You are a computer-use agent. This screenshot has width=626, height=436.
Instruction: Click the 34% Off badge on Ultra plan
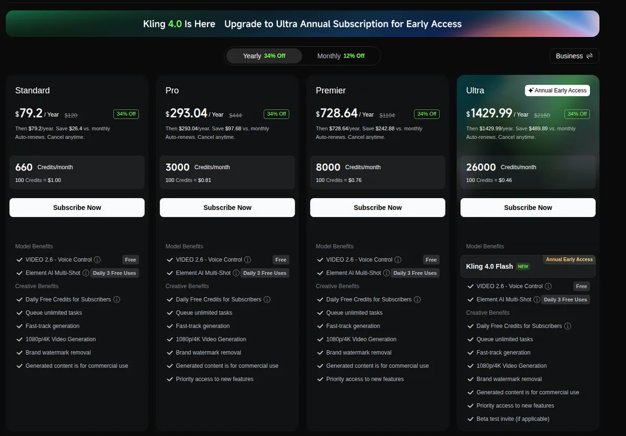click(576, 114)
